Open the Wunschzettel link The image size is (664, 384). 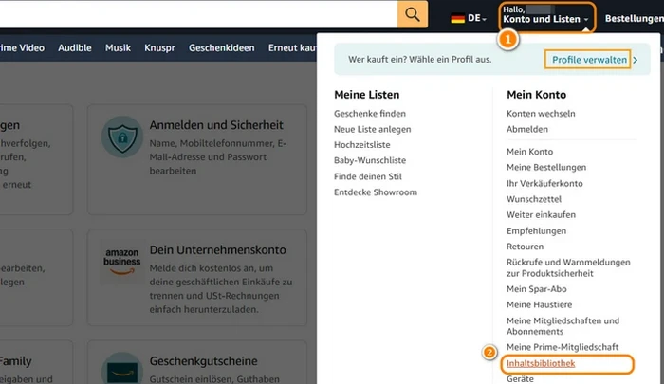(x=534, y=199)
